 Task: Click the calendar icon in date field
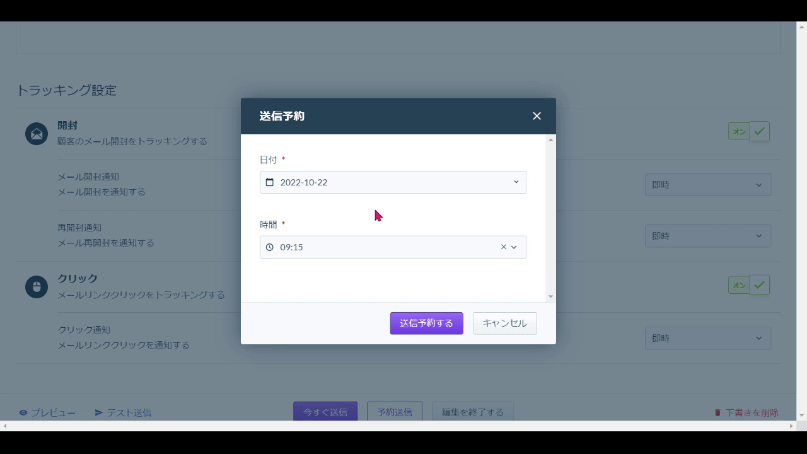270,182
